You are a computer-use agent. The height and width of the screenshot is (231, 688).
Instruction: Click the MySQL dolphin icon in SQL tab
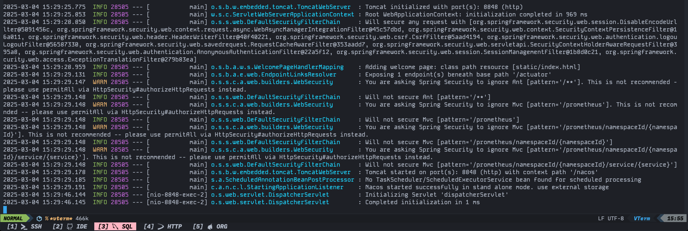pos(115,227)
